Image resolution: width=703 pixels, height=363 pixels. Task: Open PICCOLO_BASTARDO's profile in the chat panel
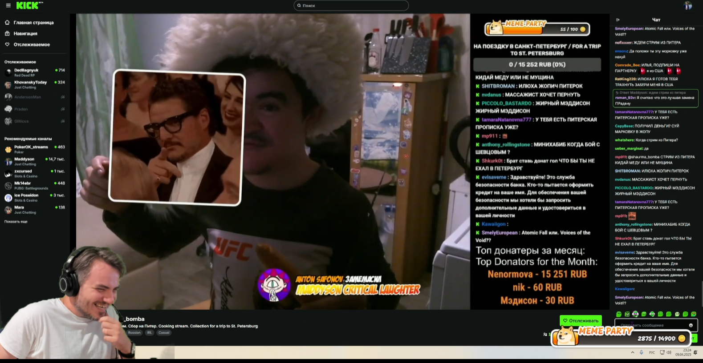coord(634,188)
